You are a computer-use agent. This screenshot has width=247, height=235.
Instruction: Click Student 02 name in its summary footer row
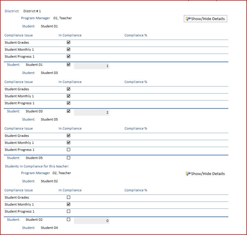(x=34, y=220)
